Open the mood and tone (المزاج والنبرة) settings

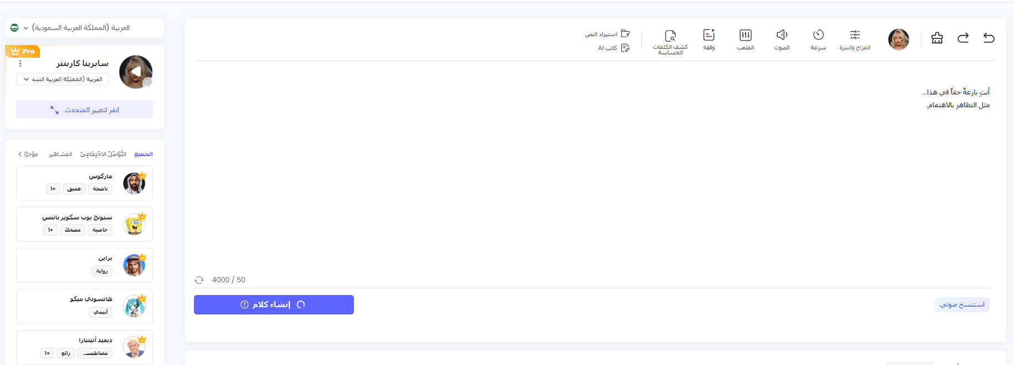click(x=855, y=39)
